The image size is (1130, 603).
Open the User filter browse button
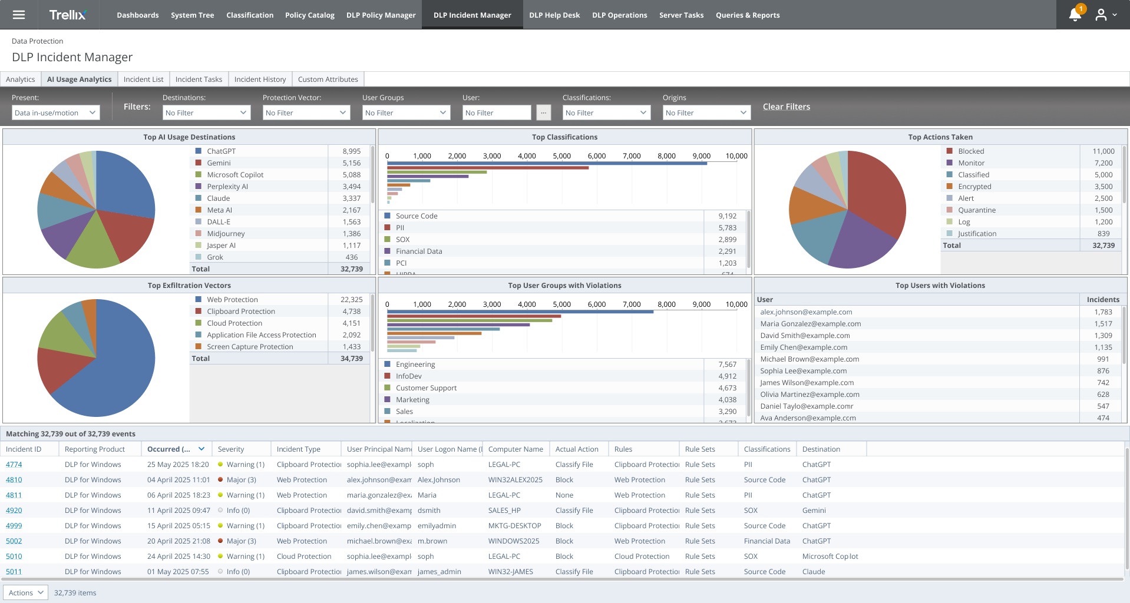(544, 112)
